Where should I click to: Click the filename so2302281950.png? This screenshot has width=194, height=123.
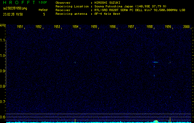15,9
